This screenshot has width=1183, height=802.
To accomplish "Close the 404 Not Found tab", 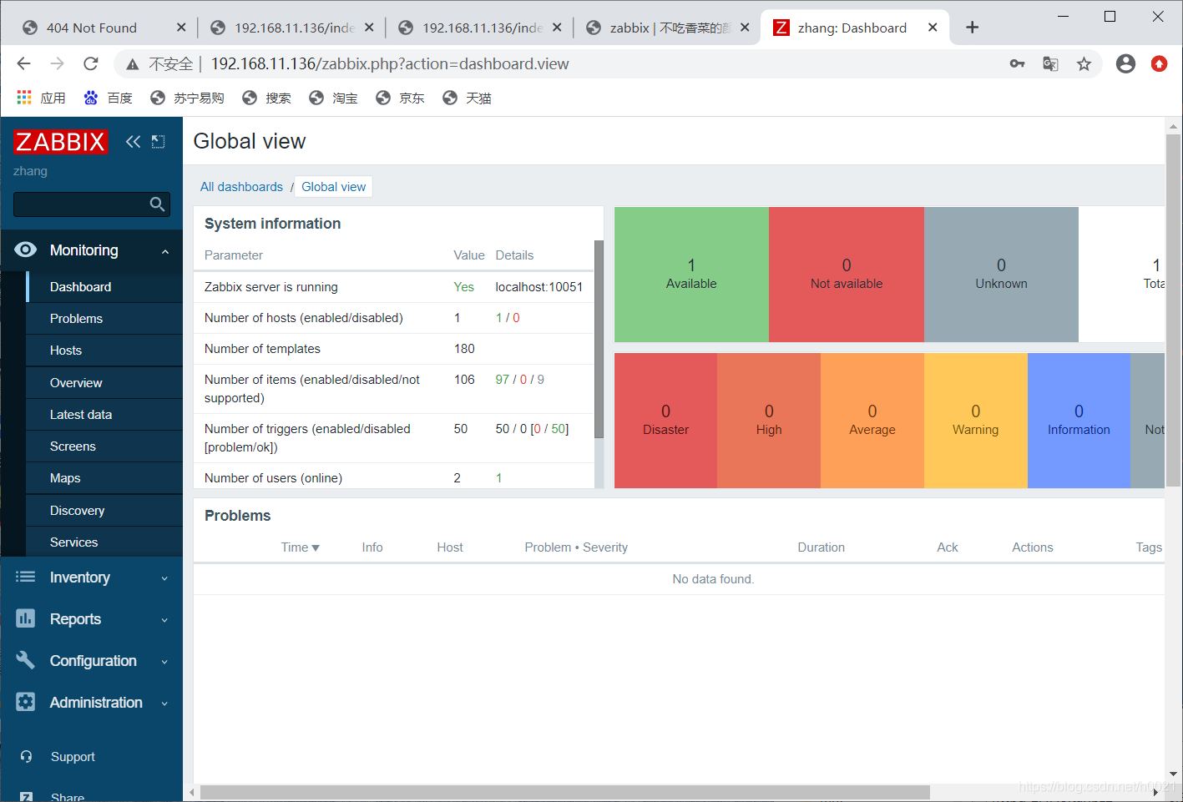I will (x=181, y=28).
